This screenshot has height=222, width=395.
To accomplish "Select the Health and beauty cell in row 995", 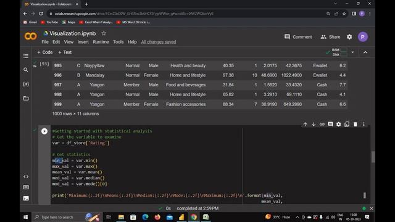I will pos(188,66).
